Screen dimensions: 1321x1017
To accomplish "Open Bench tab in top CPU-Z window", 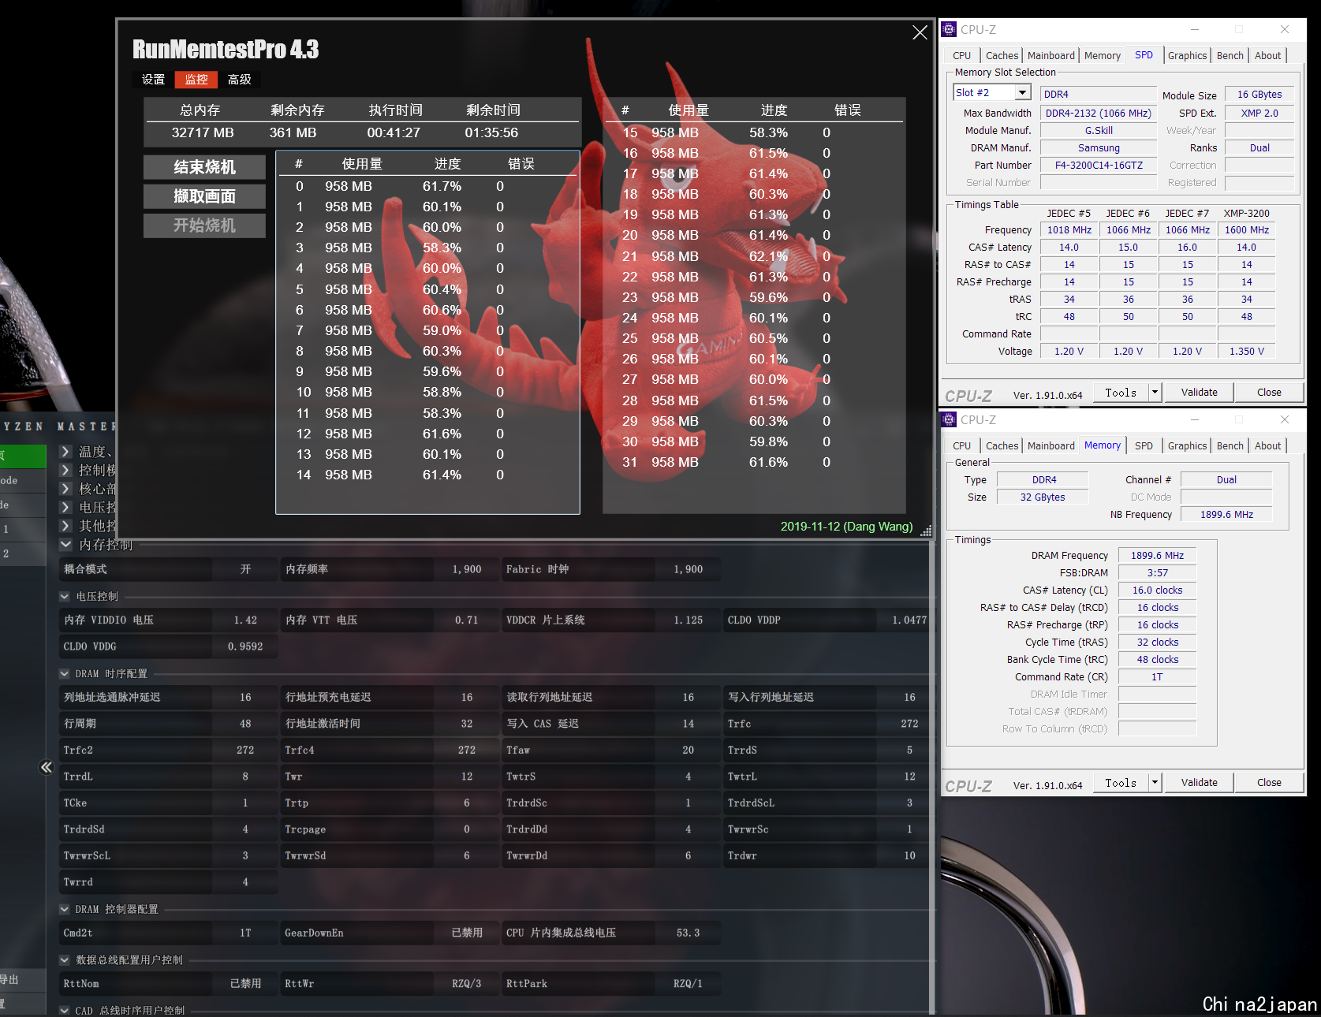I will coord(1230,55).
